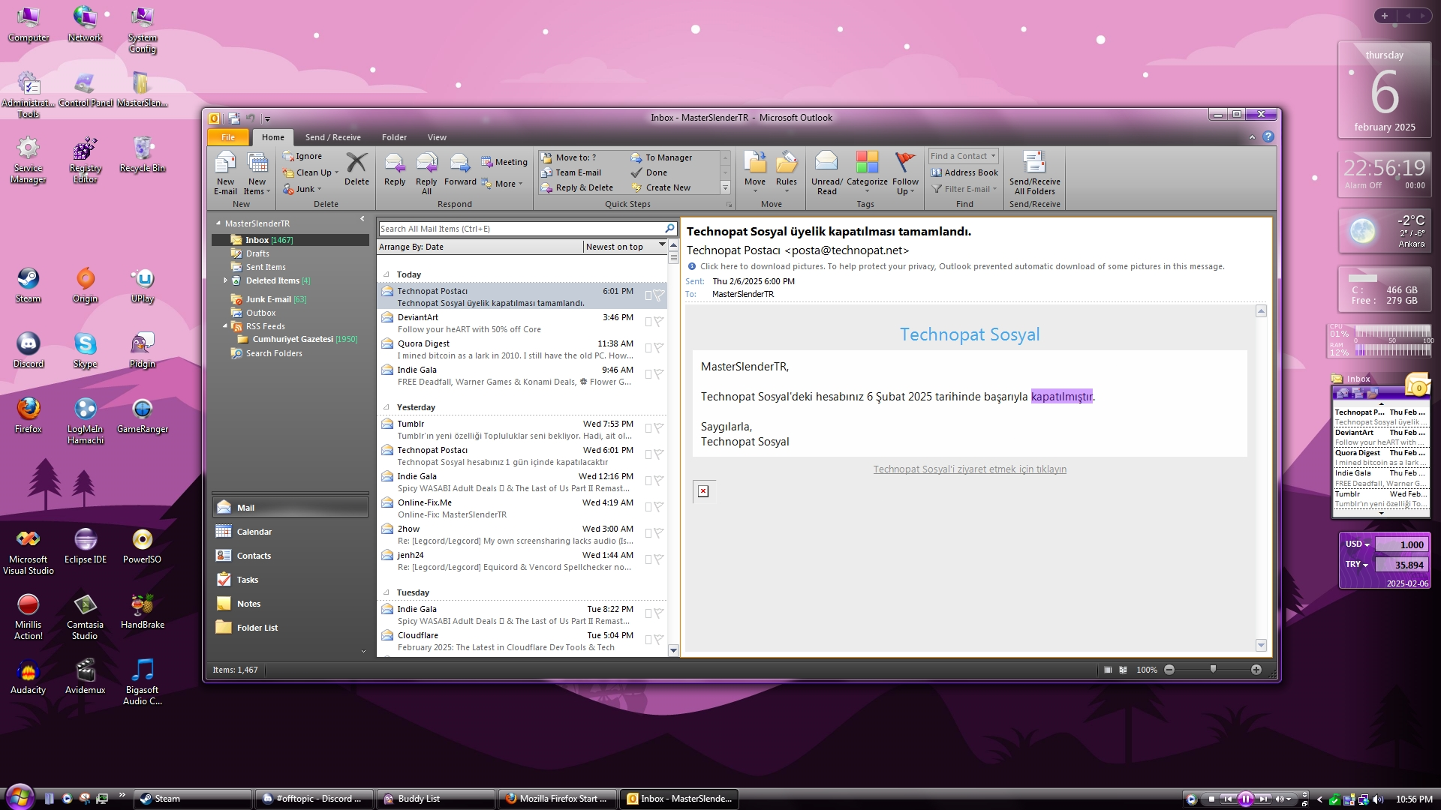Open Steam desktop shortcut
This screenshot has height=810, width=1441.
point(29,285)
